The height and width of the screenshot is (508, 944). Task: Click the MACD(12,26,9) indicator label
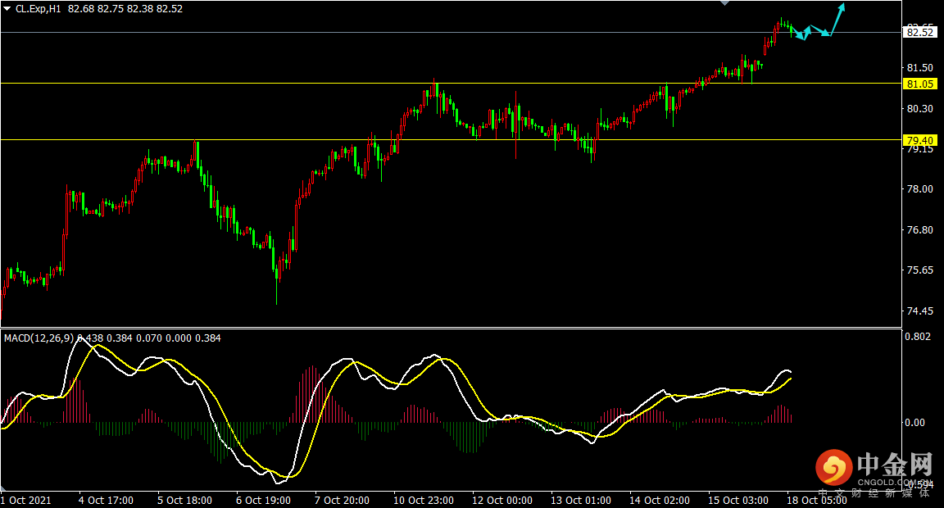pyautogui.click(x=39, y=338)
